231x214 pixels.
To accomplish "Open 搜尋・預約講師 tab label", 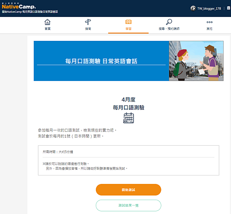I will coord(169,29).
